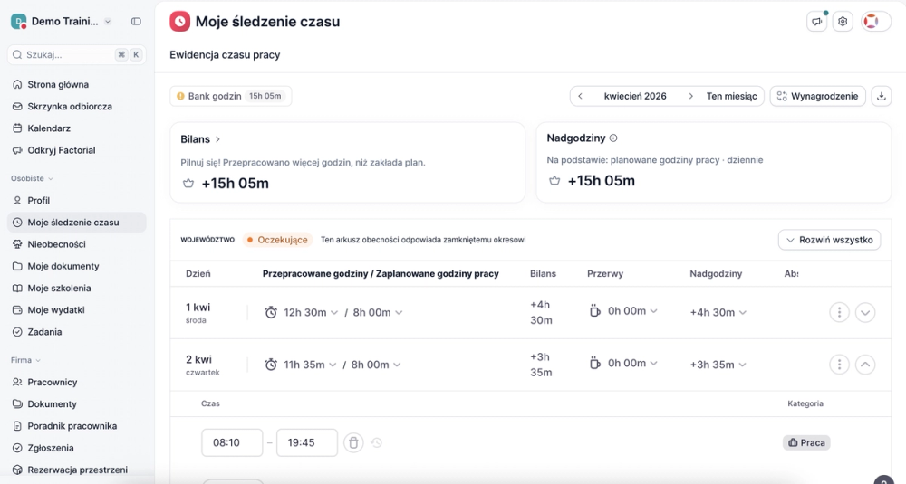Image resolution: width=906 pixels, height=484 pixels.
Task: Open Rezerwacja przestrzeni in sidebar
Action: (76, 470)
